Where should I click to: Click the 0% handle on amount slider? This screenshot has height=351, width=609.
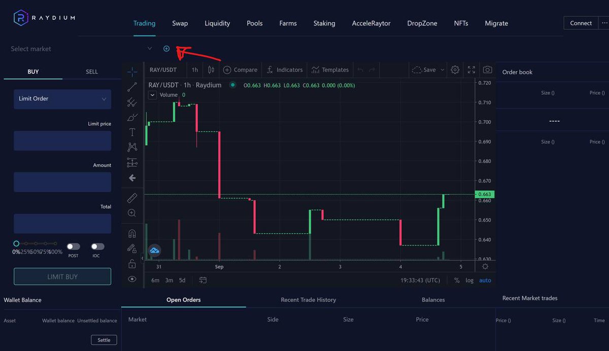[x=16, y=243]
